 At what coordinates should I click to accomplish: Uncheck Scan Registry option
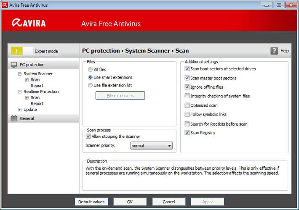pos(187,133)
